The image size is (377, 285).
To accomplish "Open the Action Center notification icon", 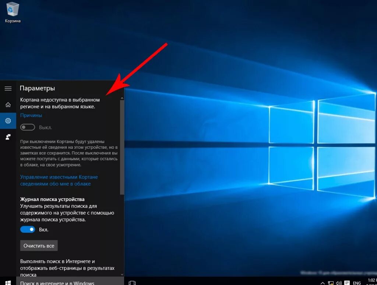I will (x=347, y=283).
